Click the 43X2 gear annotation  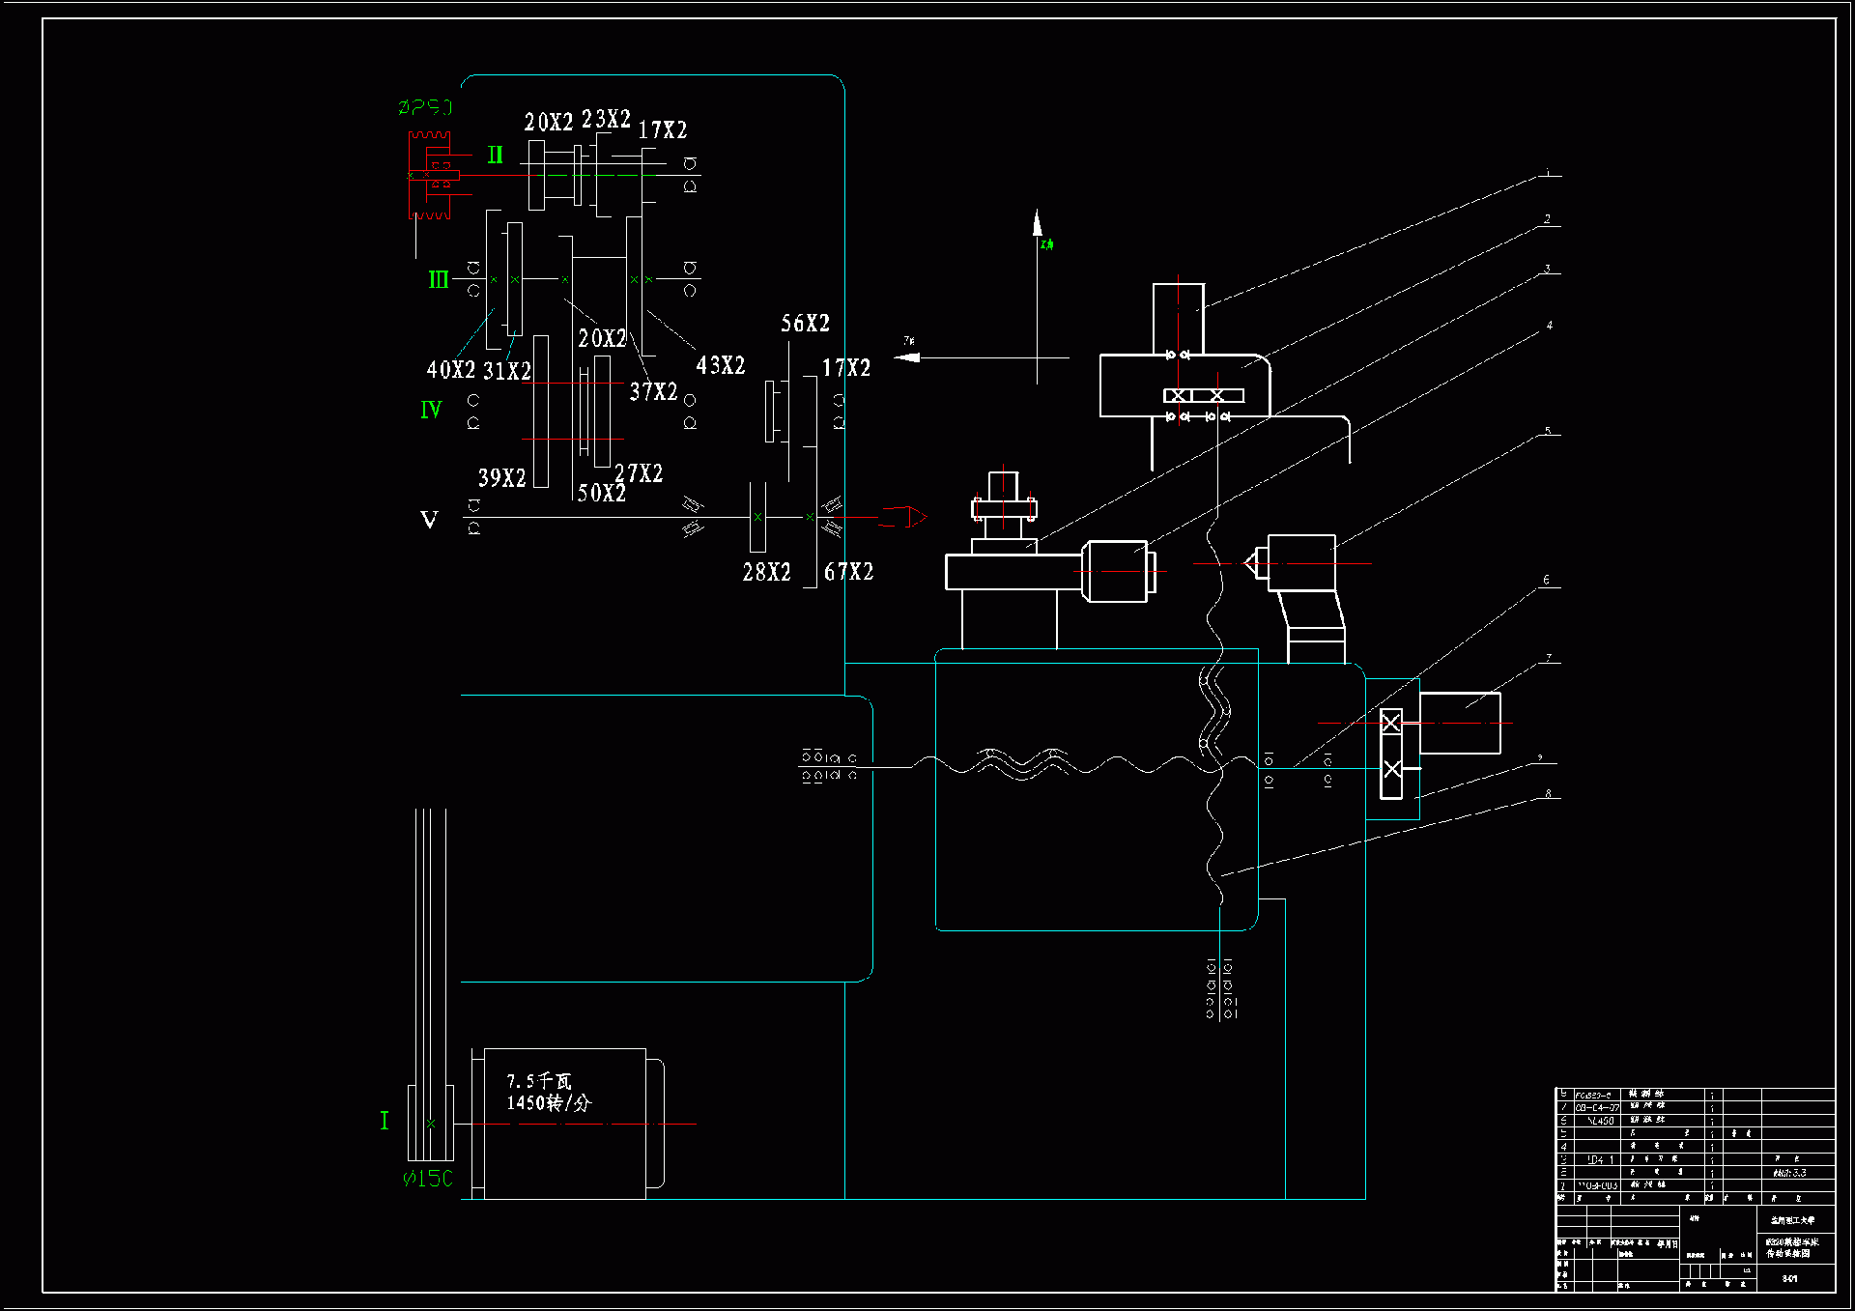pos(721,366)
